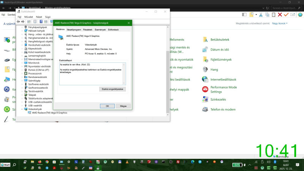Open the Művelet menu in Eszközkezelő

[28, 17]
